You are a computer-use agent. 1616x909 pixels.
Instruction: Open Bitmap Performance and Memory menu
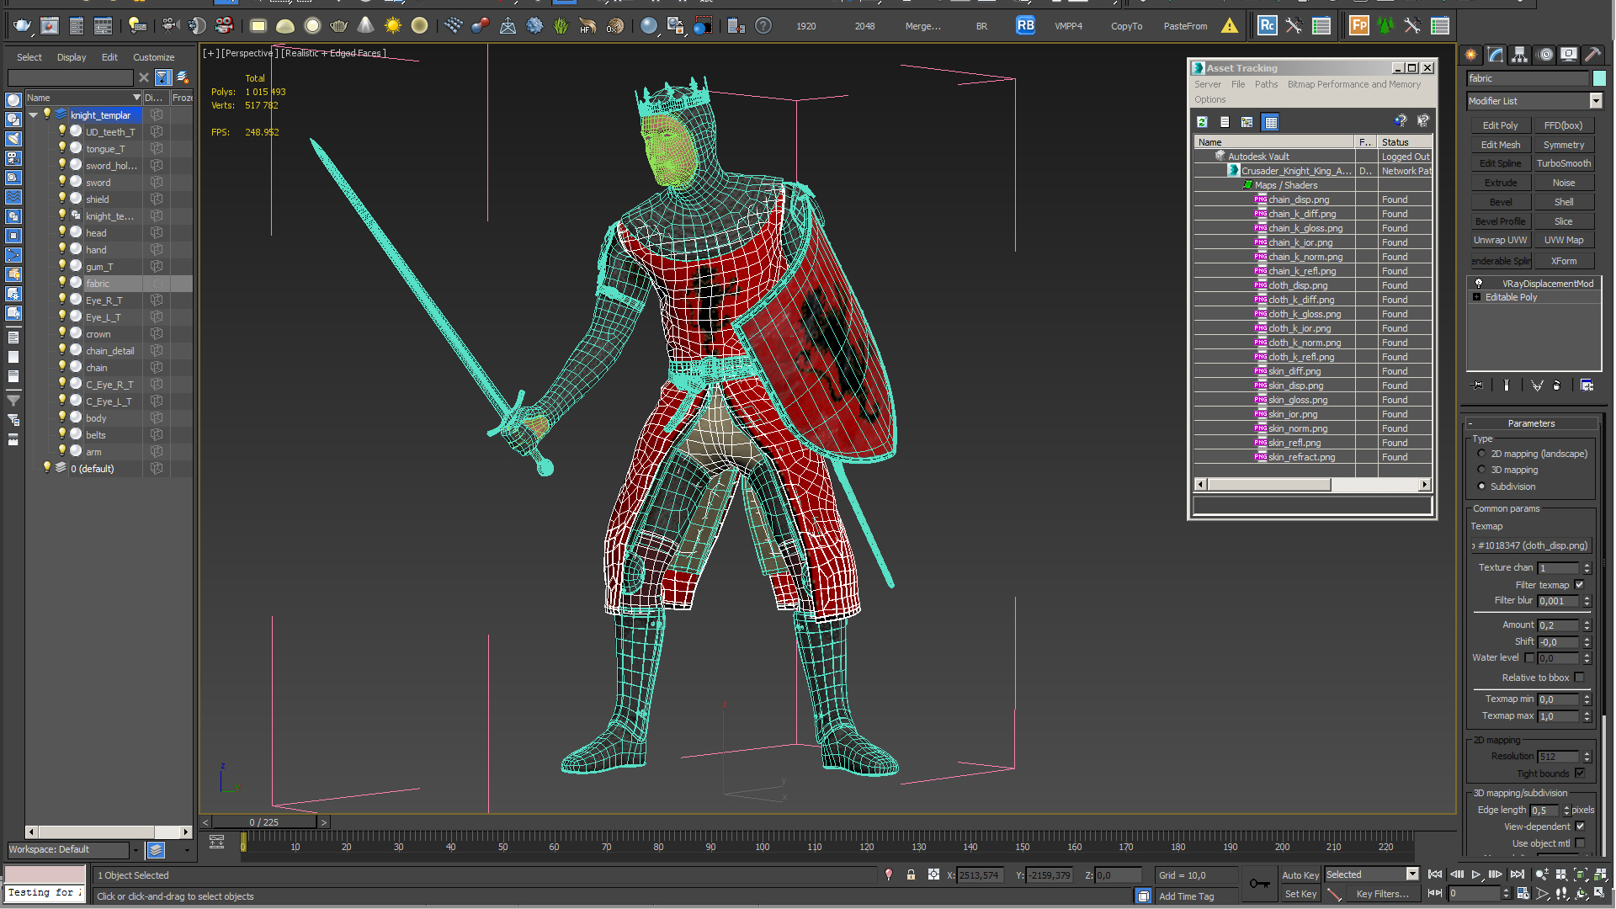tap(1354, 84)
